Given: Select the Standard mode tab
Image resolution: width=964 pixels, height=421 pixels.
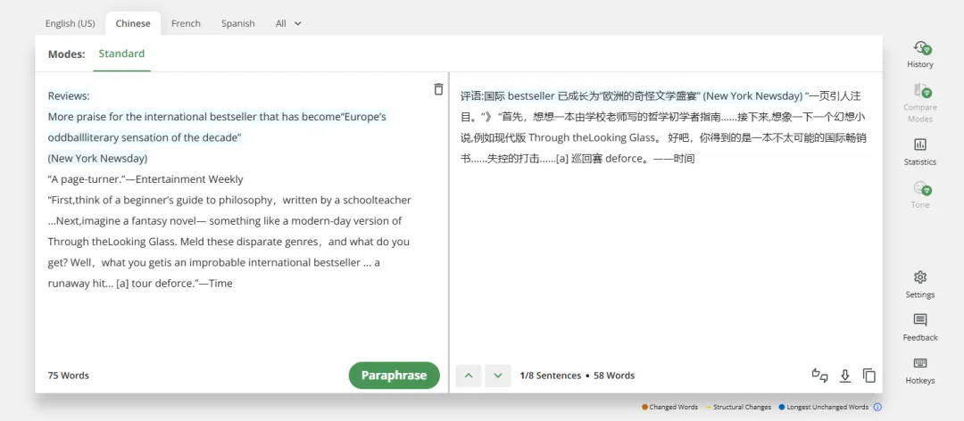Looking at the screenshot, I should point(121,54).
